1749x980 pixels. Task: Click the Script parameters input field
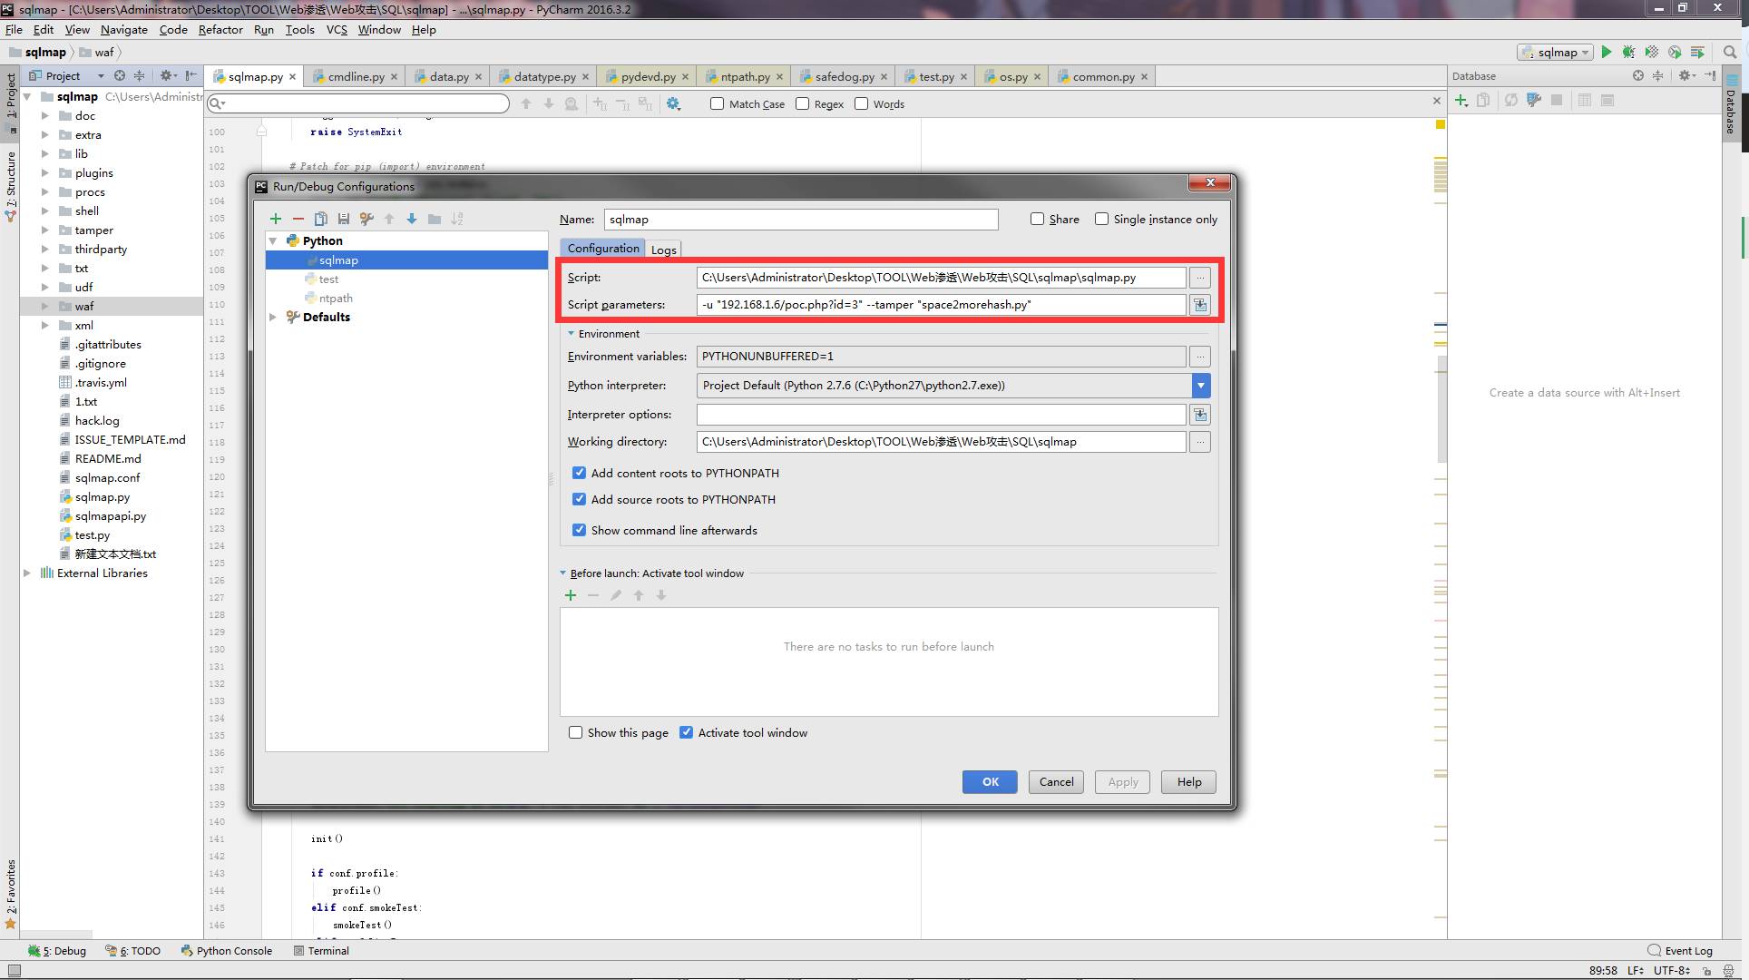point(941,304)
